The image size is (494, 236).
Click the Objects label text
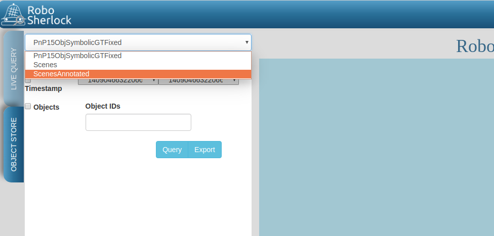click(47, 107)
